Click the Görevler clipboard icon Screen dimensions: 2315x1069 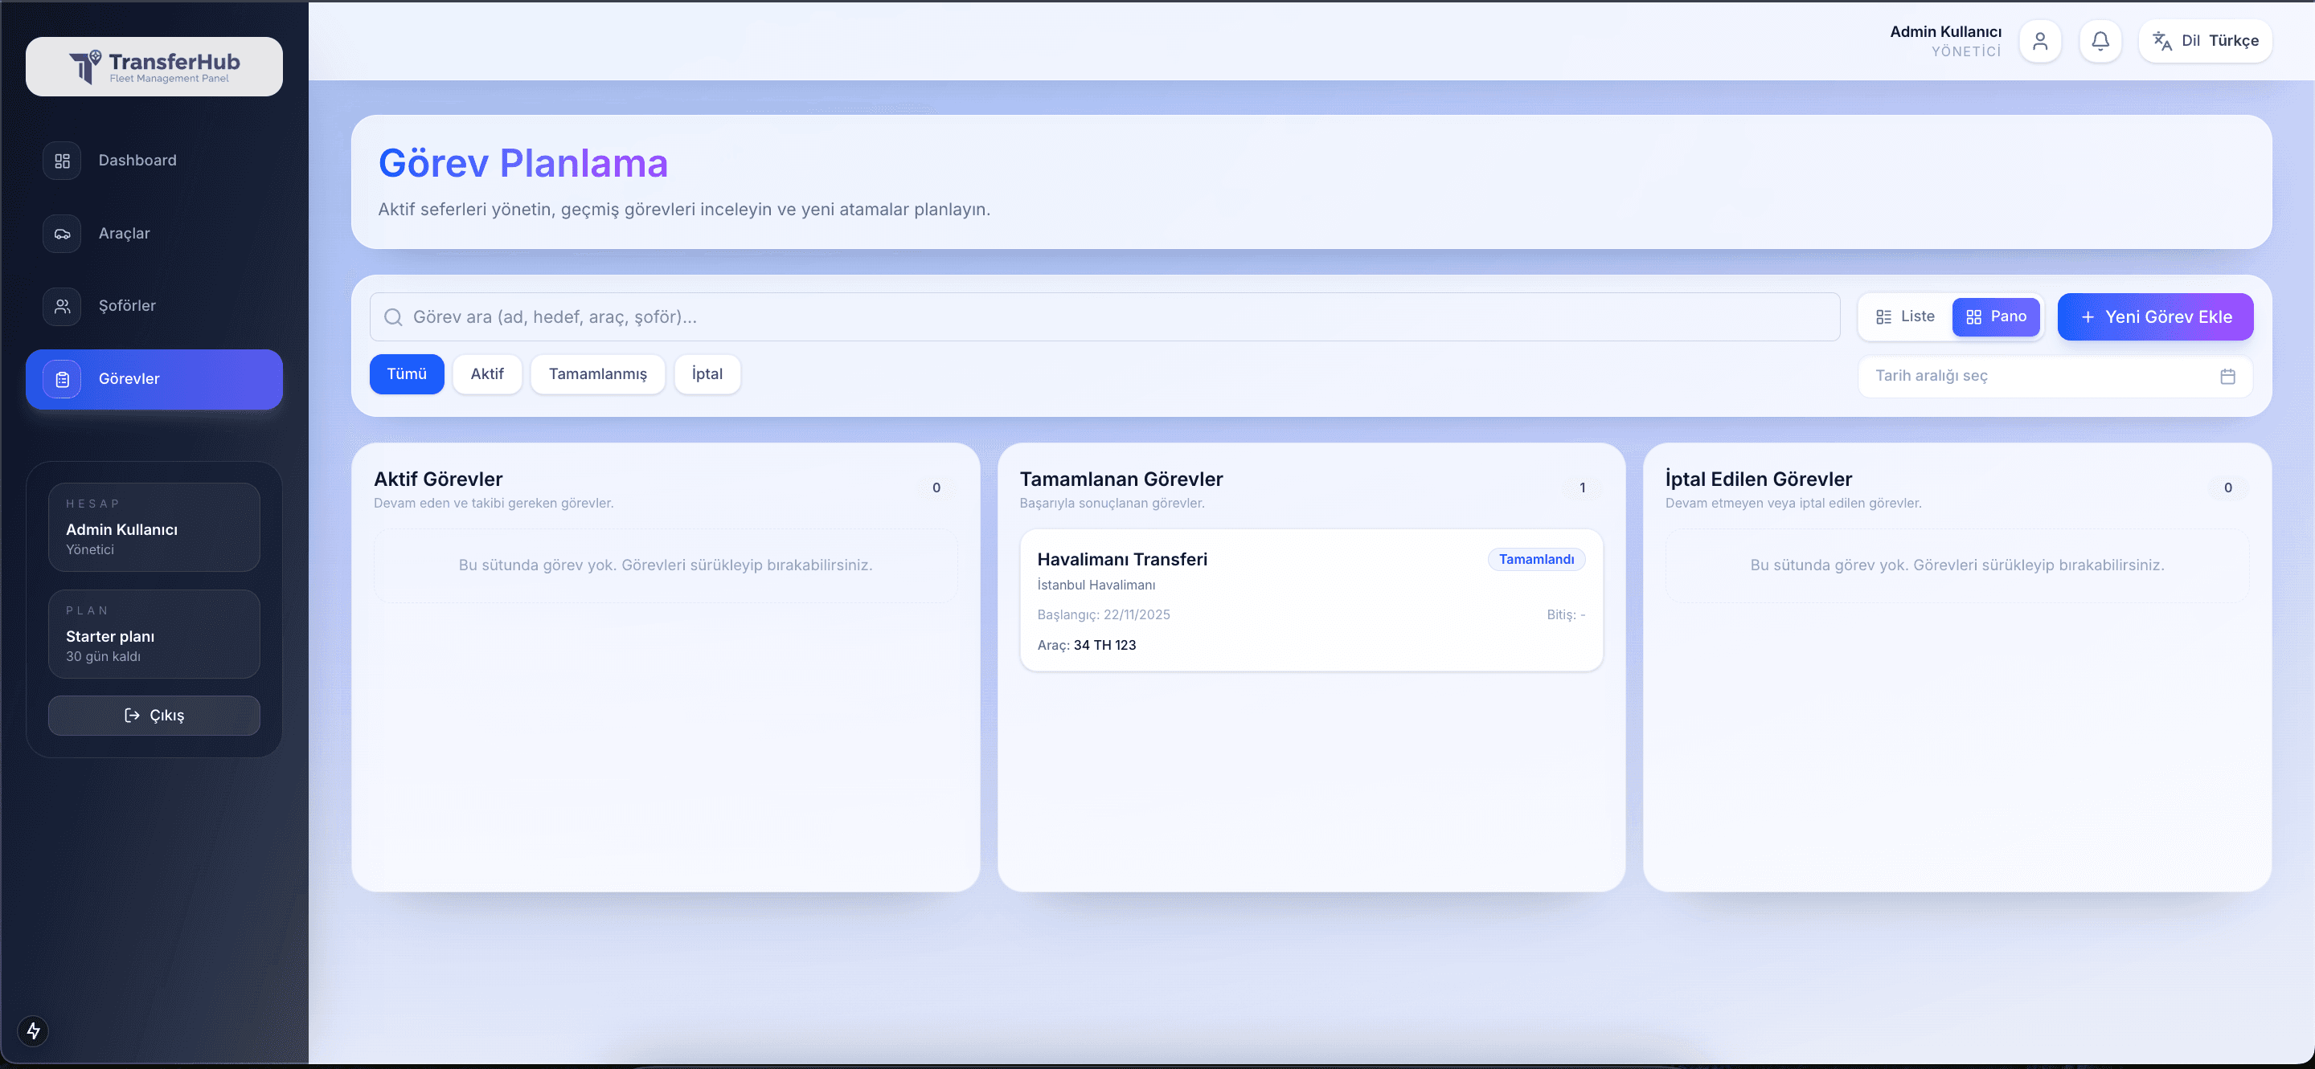click(62, 380)
